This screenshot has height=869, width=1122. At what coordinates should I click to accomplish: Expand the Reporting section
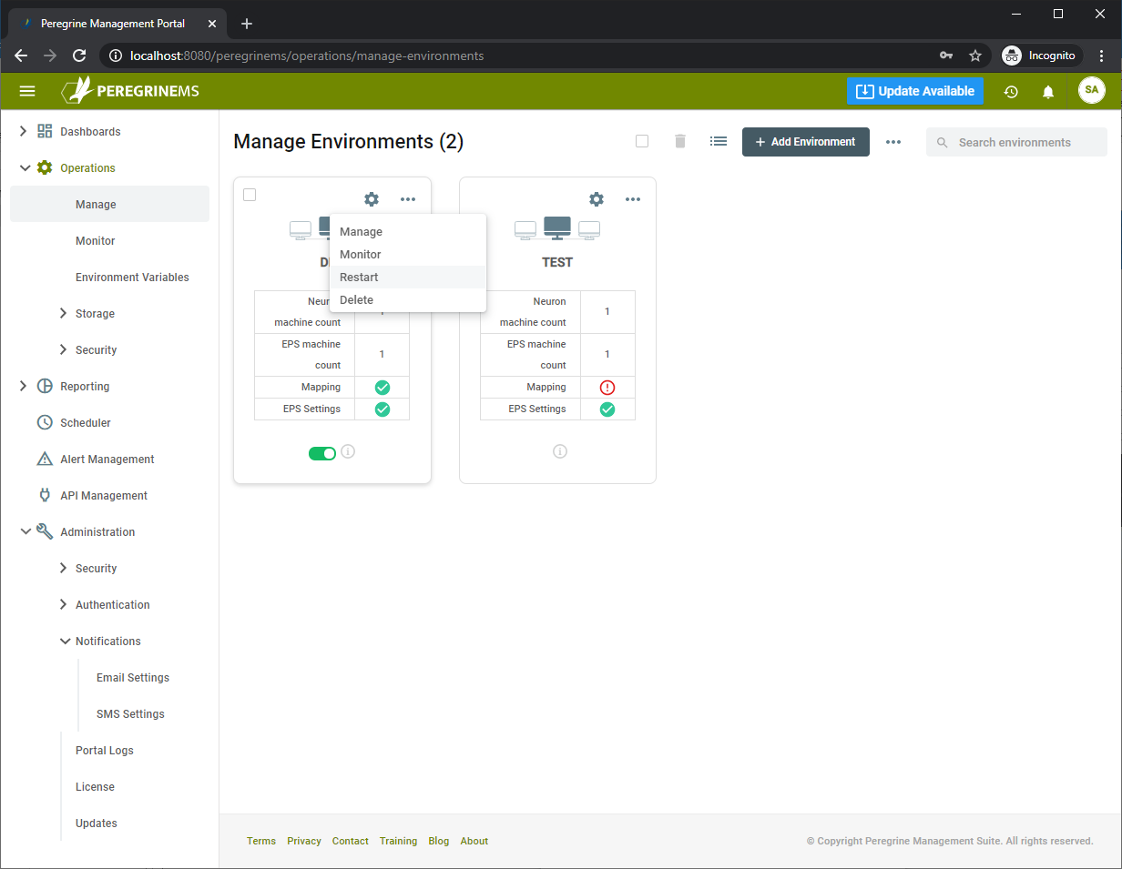click(x=24, y=386)
